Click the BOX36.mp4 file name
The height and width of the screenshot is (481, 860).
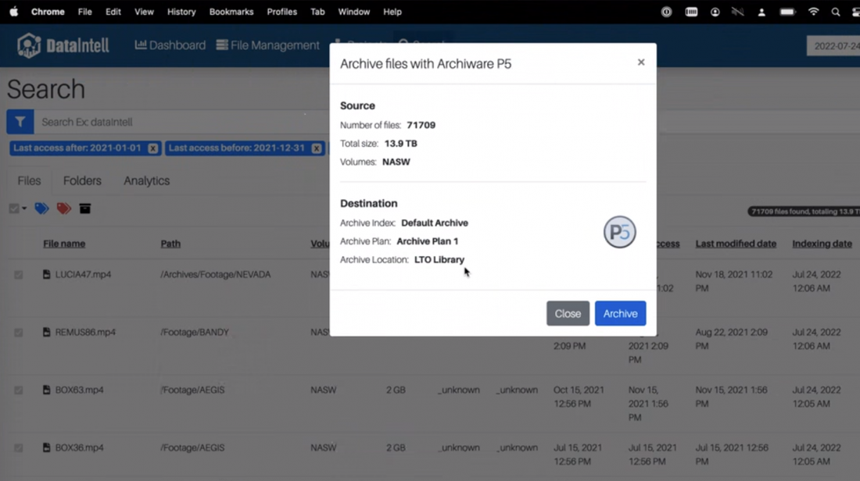(79, 447)
